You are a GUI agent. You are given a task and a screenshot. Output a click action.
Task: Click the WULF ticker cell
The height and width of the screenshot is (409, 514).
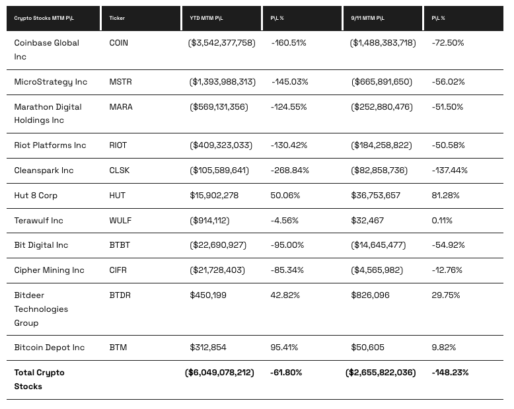tap(120, 221)
